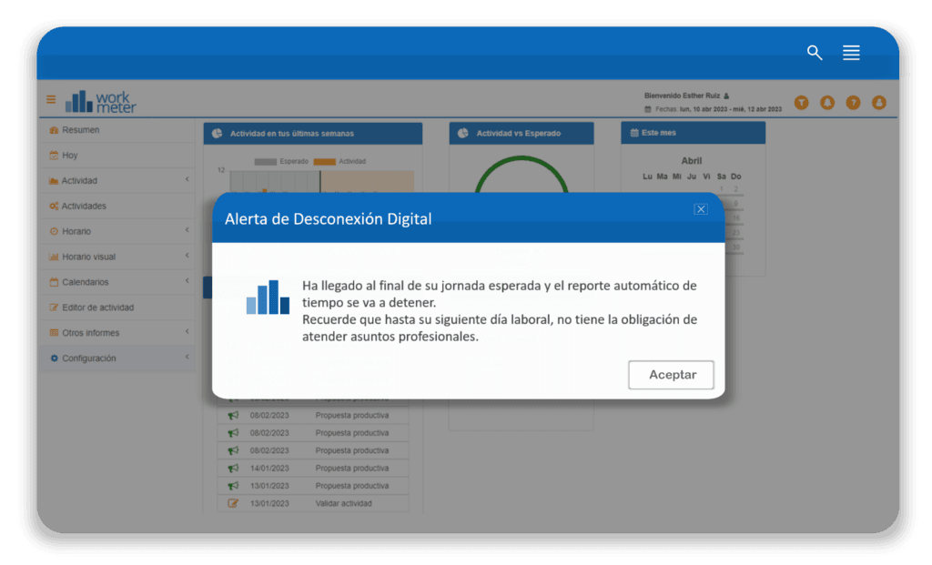Click the search magnifier icon in top bar

(815, 53)
